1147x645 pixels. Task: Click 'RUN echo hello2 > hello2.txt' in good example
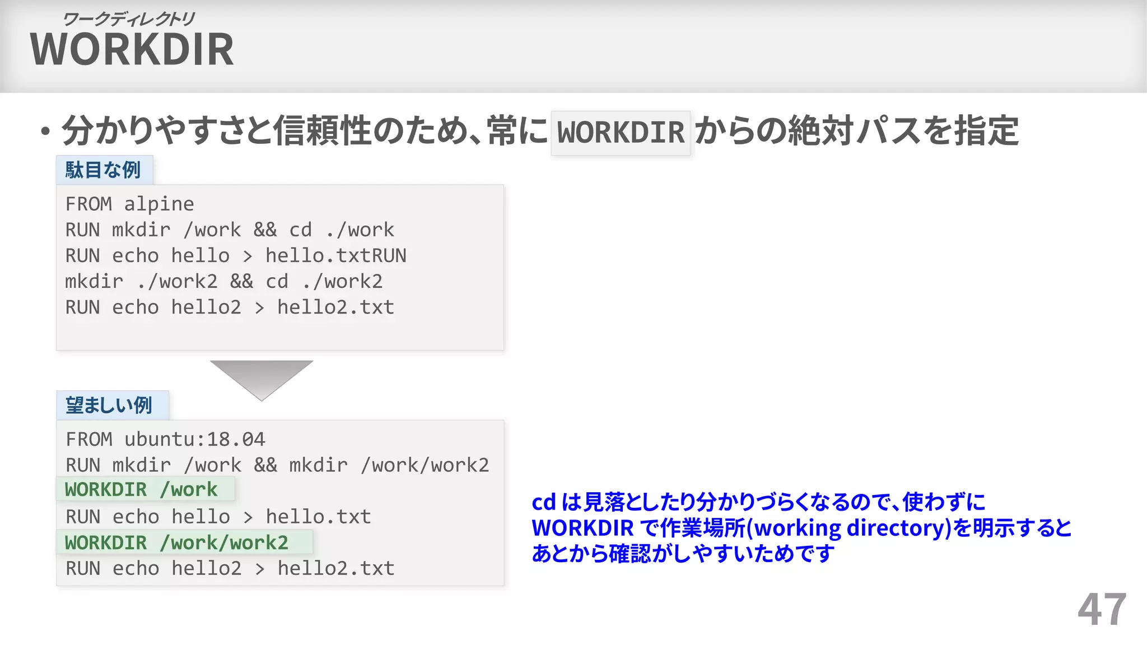pyautogui.click(x=230, y=569)
